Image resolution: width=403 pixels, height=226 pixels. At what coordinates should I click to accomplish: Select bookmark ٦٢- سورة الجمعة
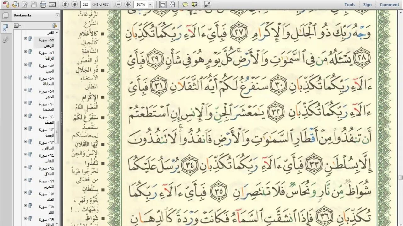click(46, 132)
